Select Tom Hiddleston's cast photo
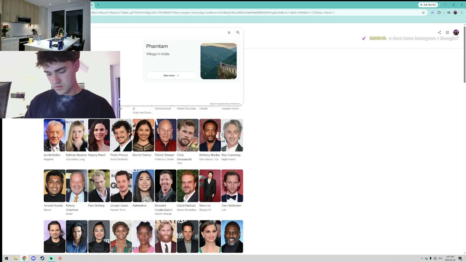The height and width of the screenshot is (262, 466). click(x=232, y=186)
